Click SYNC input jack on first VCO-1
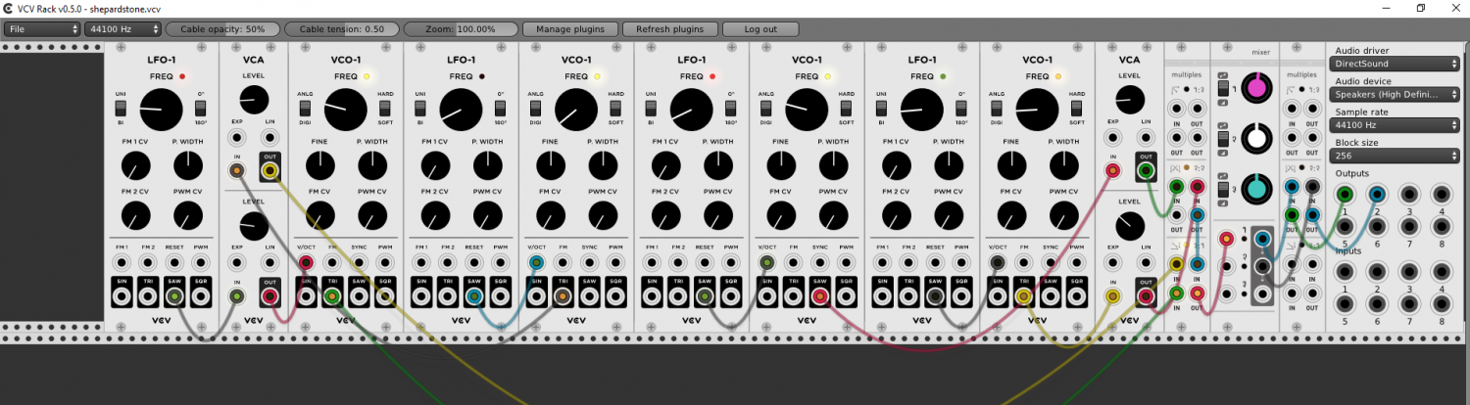Screen dimensions: 1470x405 359,262
